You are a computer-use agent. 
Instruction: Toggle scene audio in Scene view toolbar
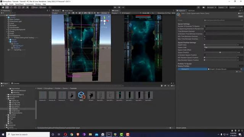[76, 13]
